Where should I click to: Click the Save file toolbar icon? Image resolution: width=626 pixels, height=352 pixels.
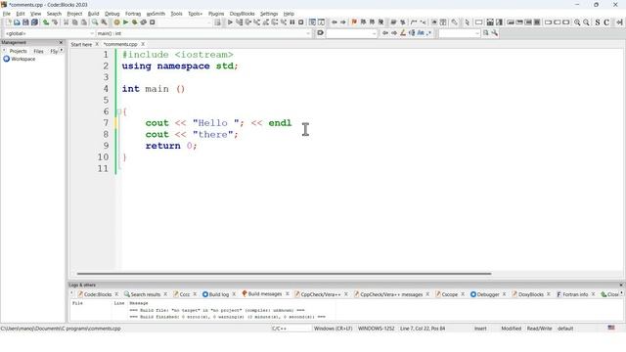25,22
